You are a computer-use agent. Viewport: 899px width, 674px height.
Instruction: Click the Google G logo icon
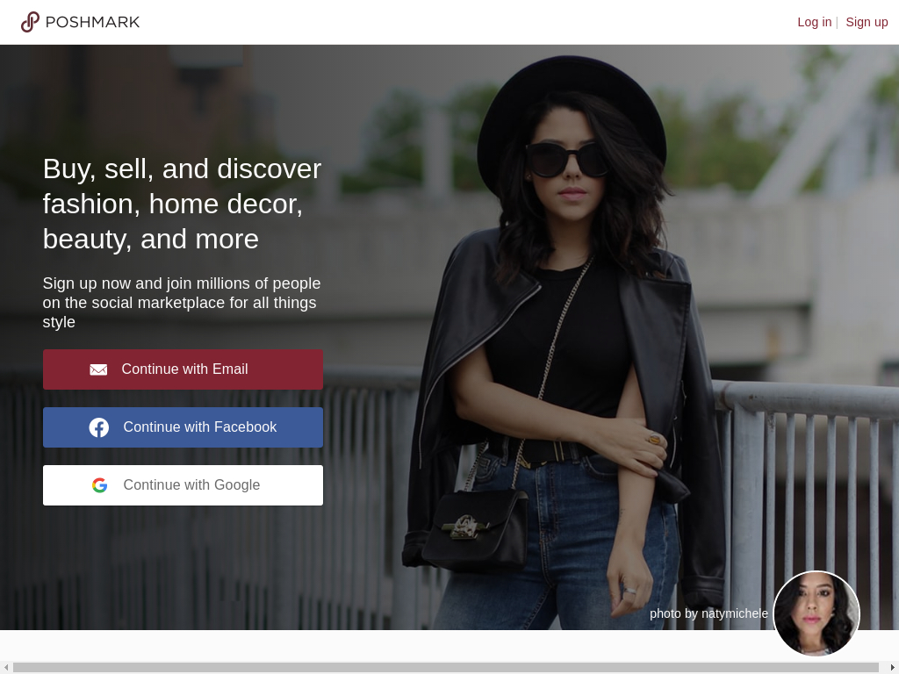pyautogui.click(x=100, y=485)
